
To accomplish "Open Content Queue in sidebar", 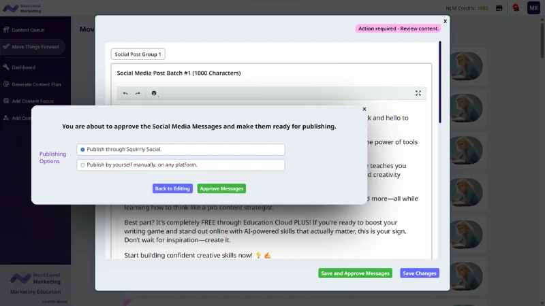I will [27, 30].
